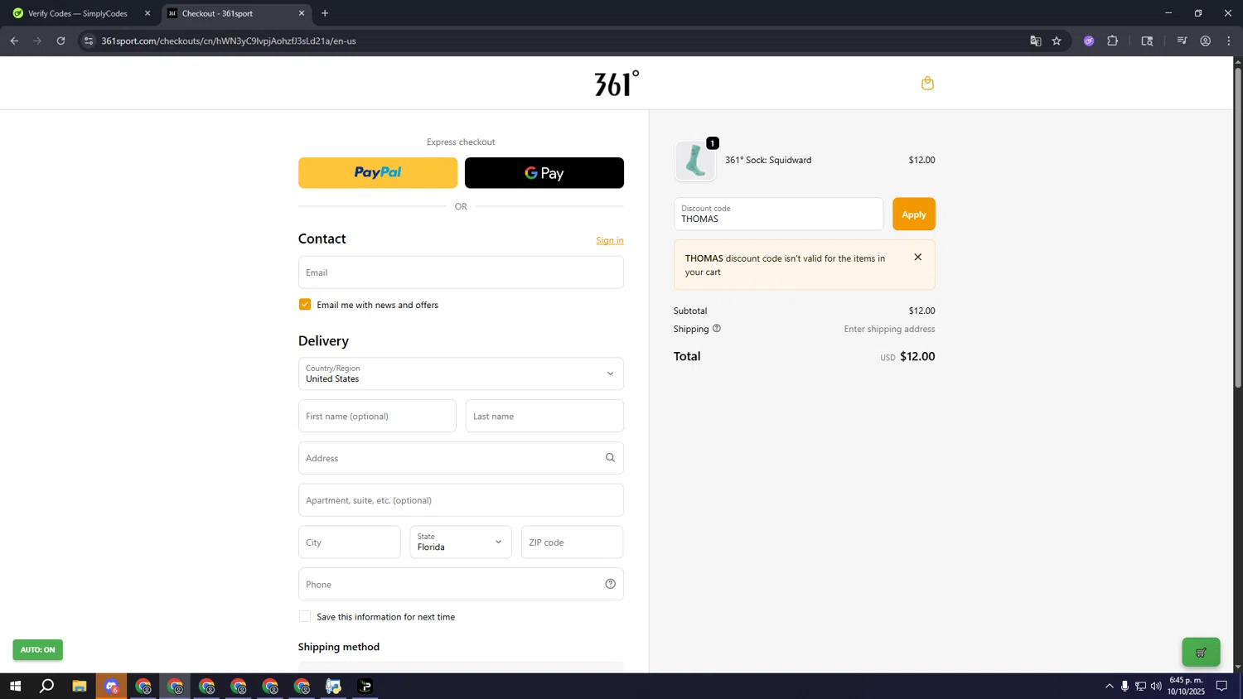Click the Discount code field with THOMAS
1243x699 pixels.
(x=778, y=215)
